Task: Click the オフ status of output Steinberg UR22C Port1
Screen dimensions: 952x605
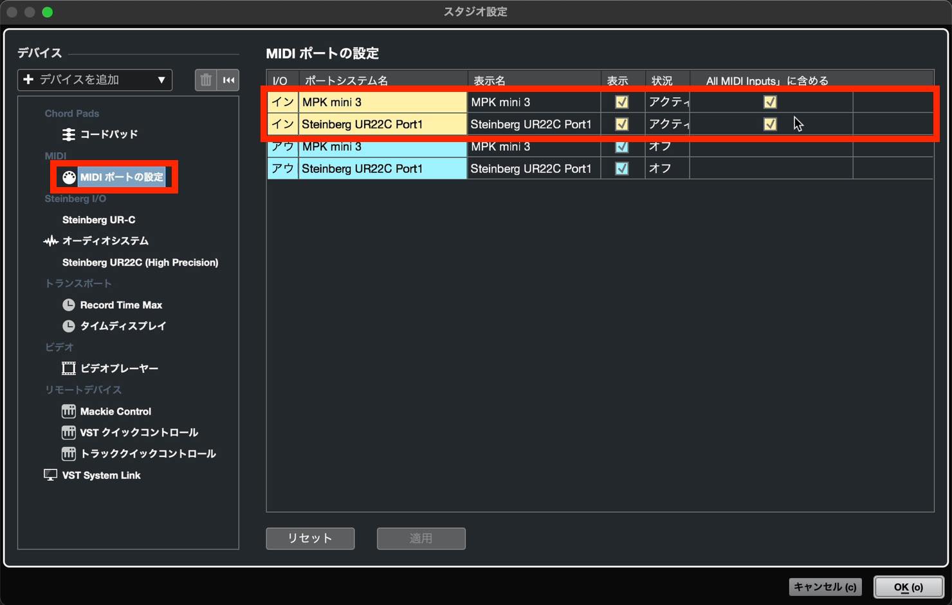Action: (668, 168)
